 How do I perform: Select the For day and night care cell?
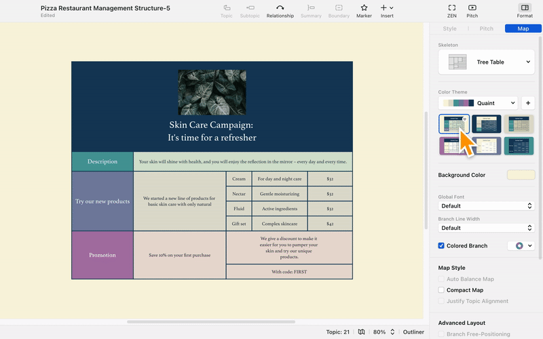280,179
